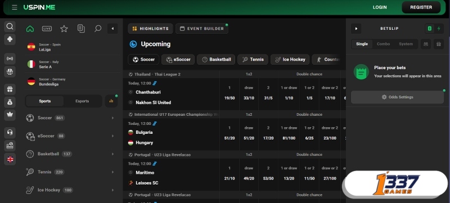
Task: Open the crown VIP icon in left rail
Action: (x=10, y=115)
